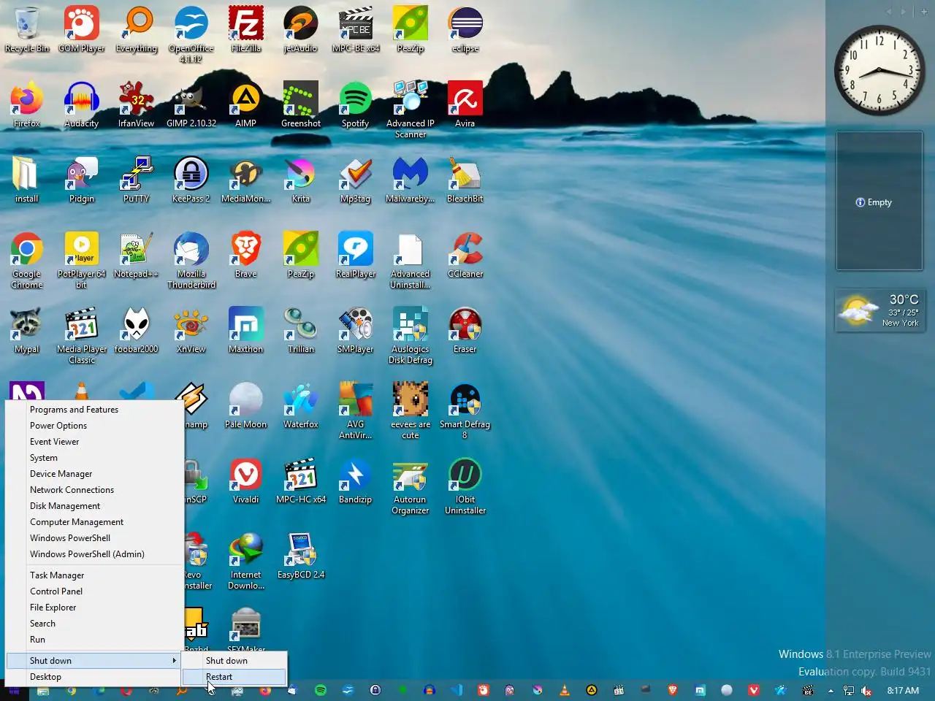Open Task Manager from the menu
Screen dimensions: 935x701
click(x=95, y=575)
